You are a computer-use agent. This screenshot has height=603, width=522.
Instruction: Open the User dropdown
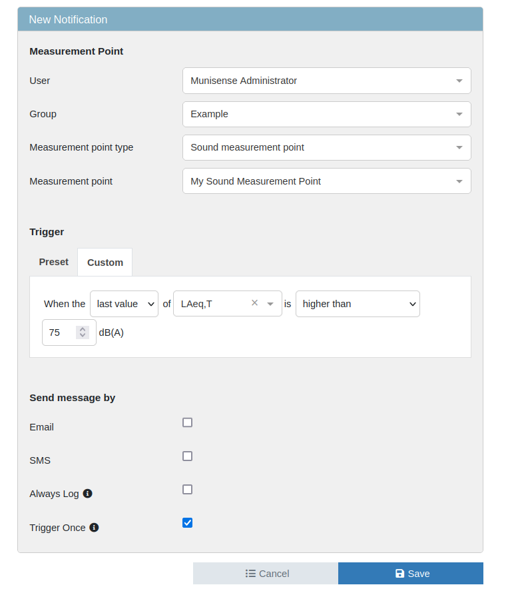point(326,81)
